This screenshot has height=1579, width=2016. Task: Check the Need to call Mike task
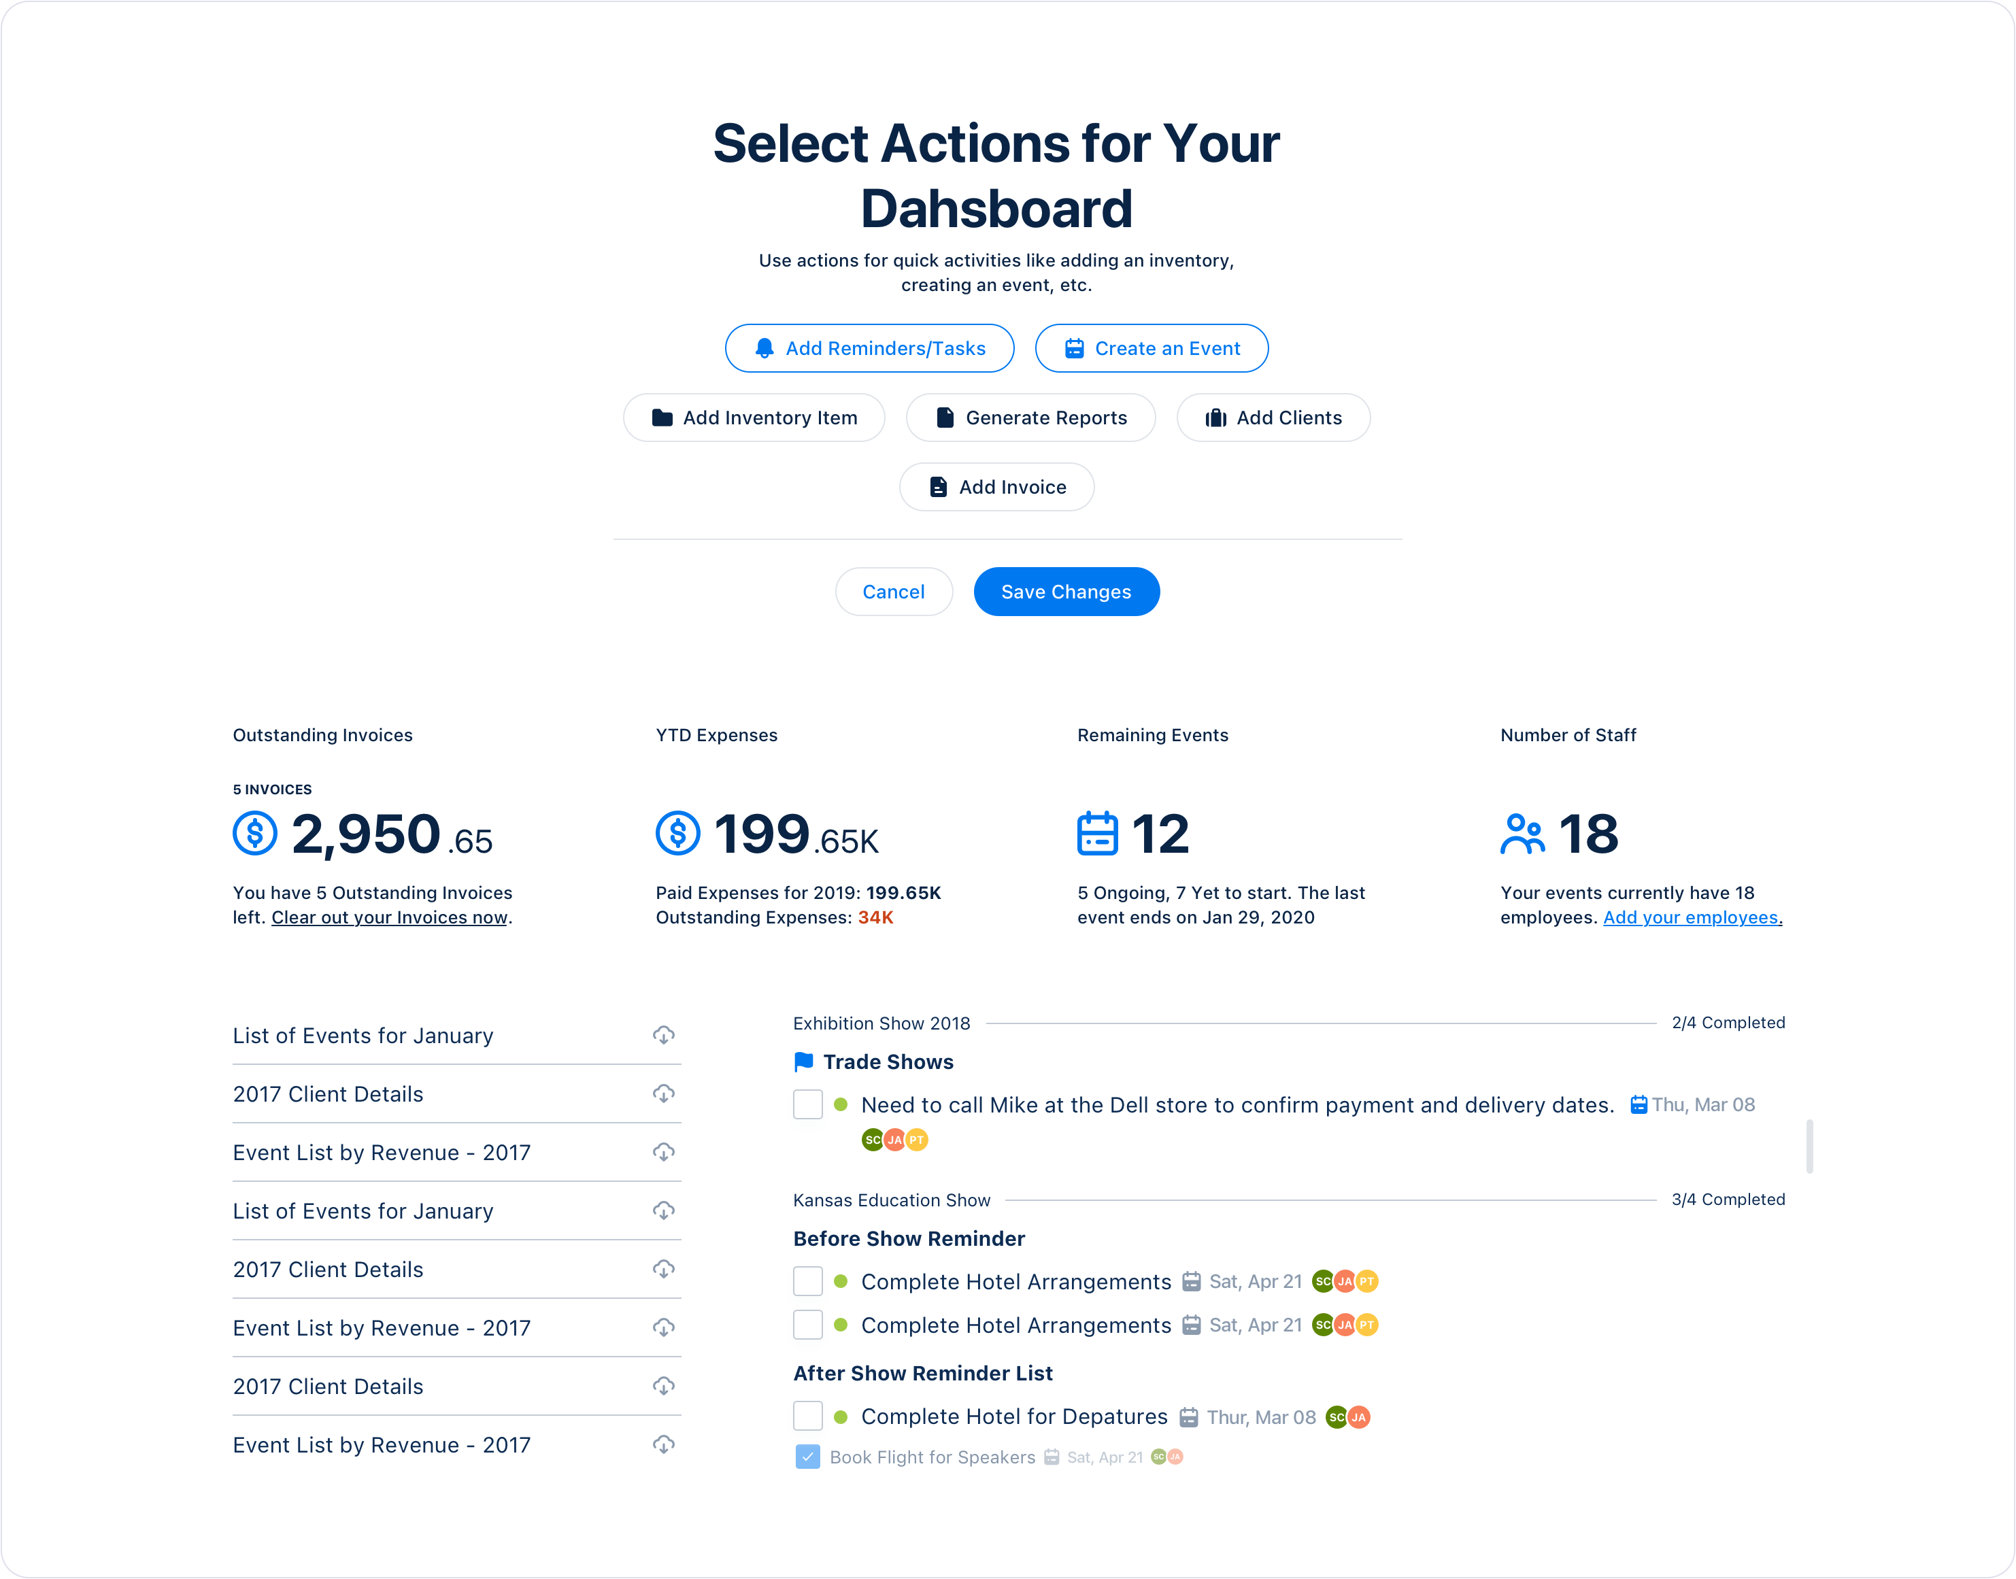click(807, 1104)
